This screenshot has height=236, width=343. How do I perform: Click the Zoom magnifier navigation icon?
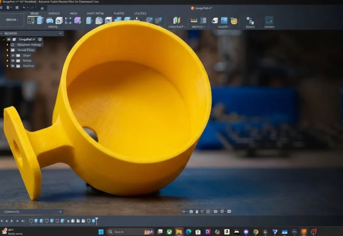point(202,211)
